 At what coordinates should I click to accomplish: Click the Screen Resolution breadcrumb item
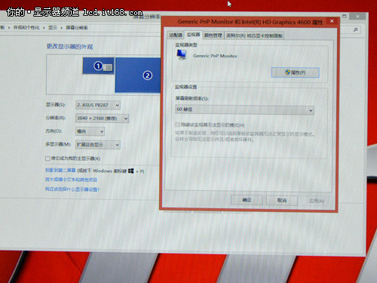click(x=77, y=27)
